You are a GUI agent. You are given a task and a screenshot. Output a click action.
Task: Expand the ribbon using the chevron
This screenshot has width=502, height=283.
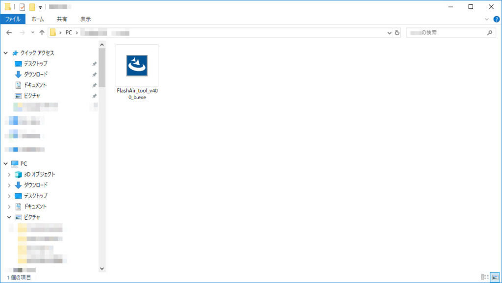pyautogui.click(x=487, y=19)
